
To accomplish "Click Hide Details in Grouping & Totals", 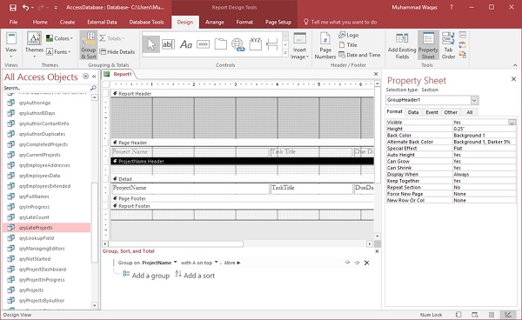I will coord(117,52).
